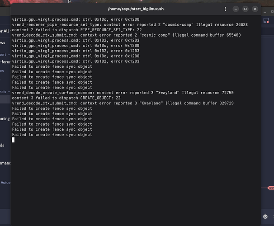Viewport: 274px width, 226px height.
Task: Collapse the 'nels' channels category chevron
Action: tap(8, 91)
